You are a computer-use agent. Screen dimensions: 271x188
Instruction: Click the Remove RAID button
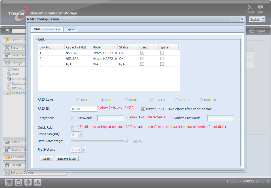click(x=67, y=159)
